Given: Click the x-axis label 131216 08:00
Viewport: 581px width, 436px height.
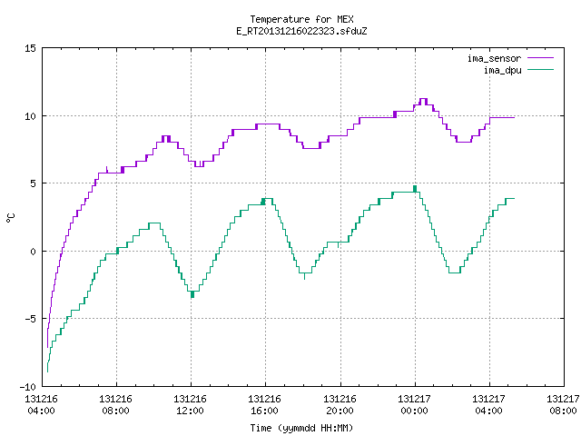Looking at the screenshot, I should [x=115, y=405].
